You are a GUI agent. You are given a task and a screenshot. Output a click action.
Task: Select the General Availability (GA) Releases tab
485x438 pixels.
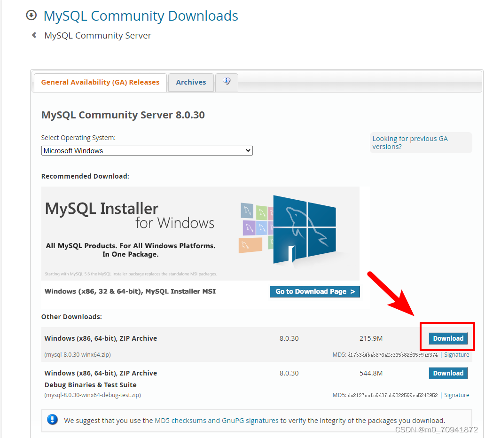100,83
